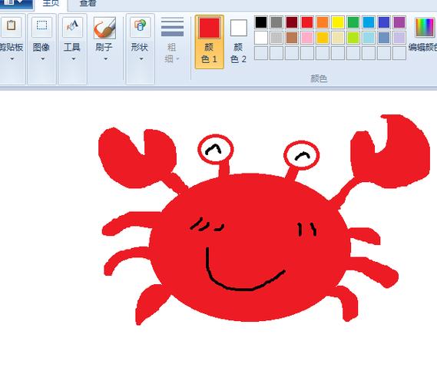Viewport: 437px width, 384px height.
Task: Activate the Color 1 foreground selector
Action: [x=210, y=41]
